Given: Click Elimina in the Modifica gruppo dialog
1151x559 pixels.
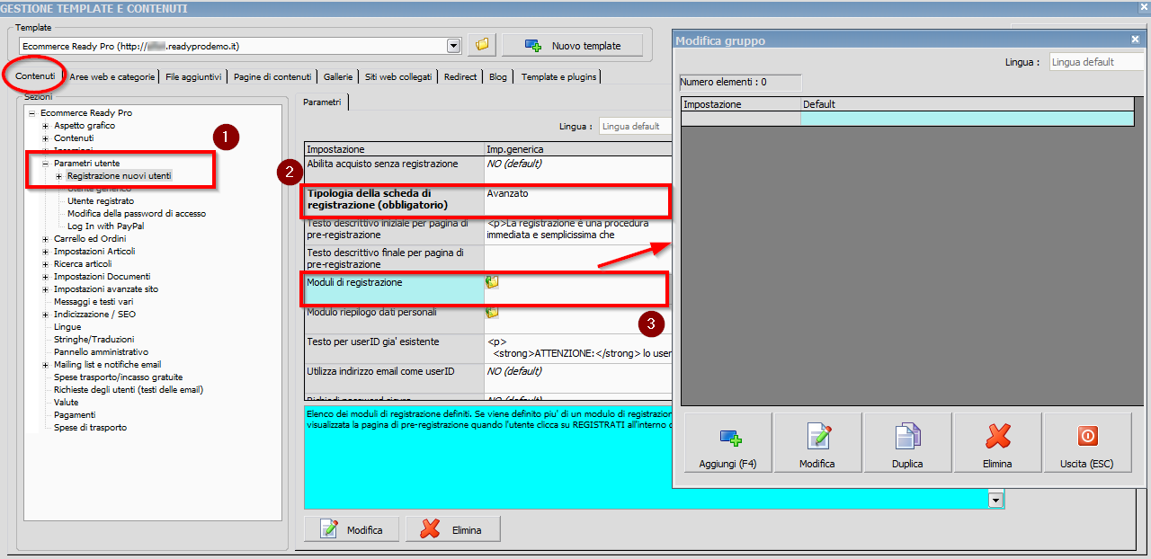Looking at the screenshot, I should tap(997, 448).
